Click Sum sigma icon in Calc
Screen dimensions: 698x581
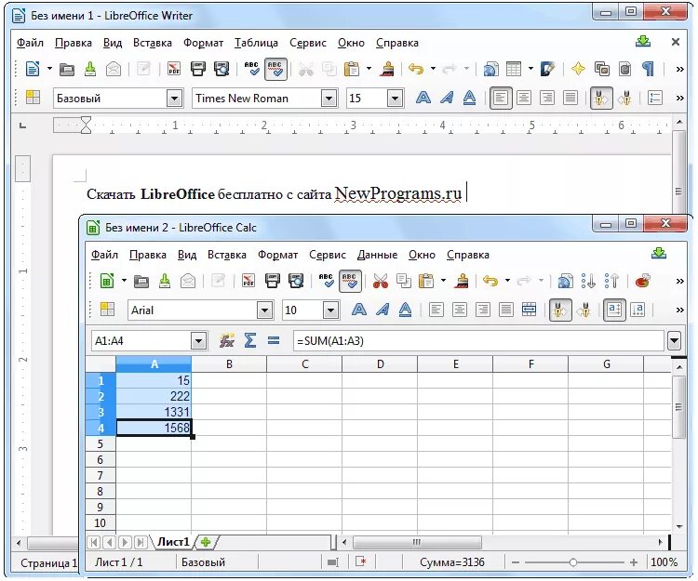point(250,341)
